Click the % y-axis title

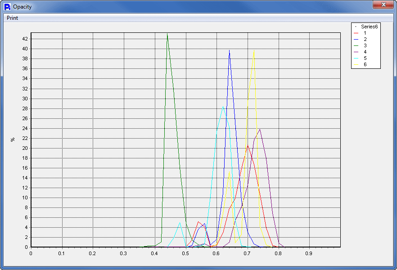[13, 139]
